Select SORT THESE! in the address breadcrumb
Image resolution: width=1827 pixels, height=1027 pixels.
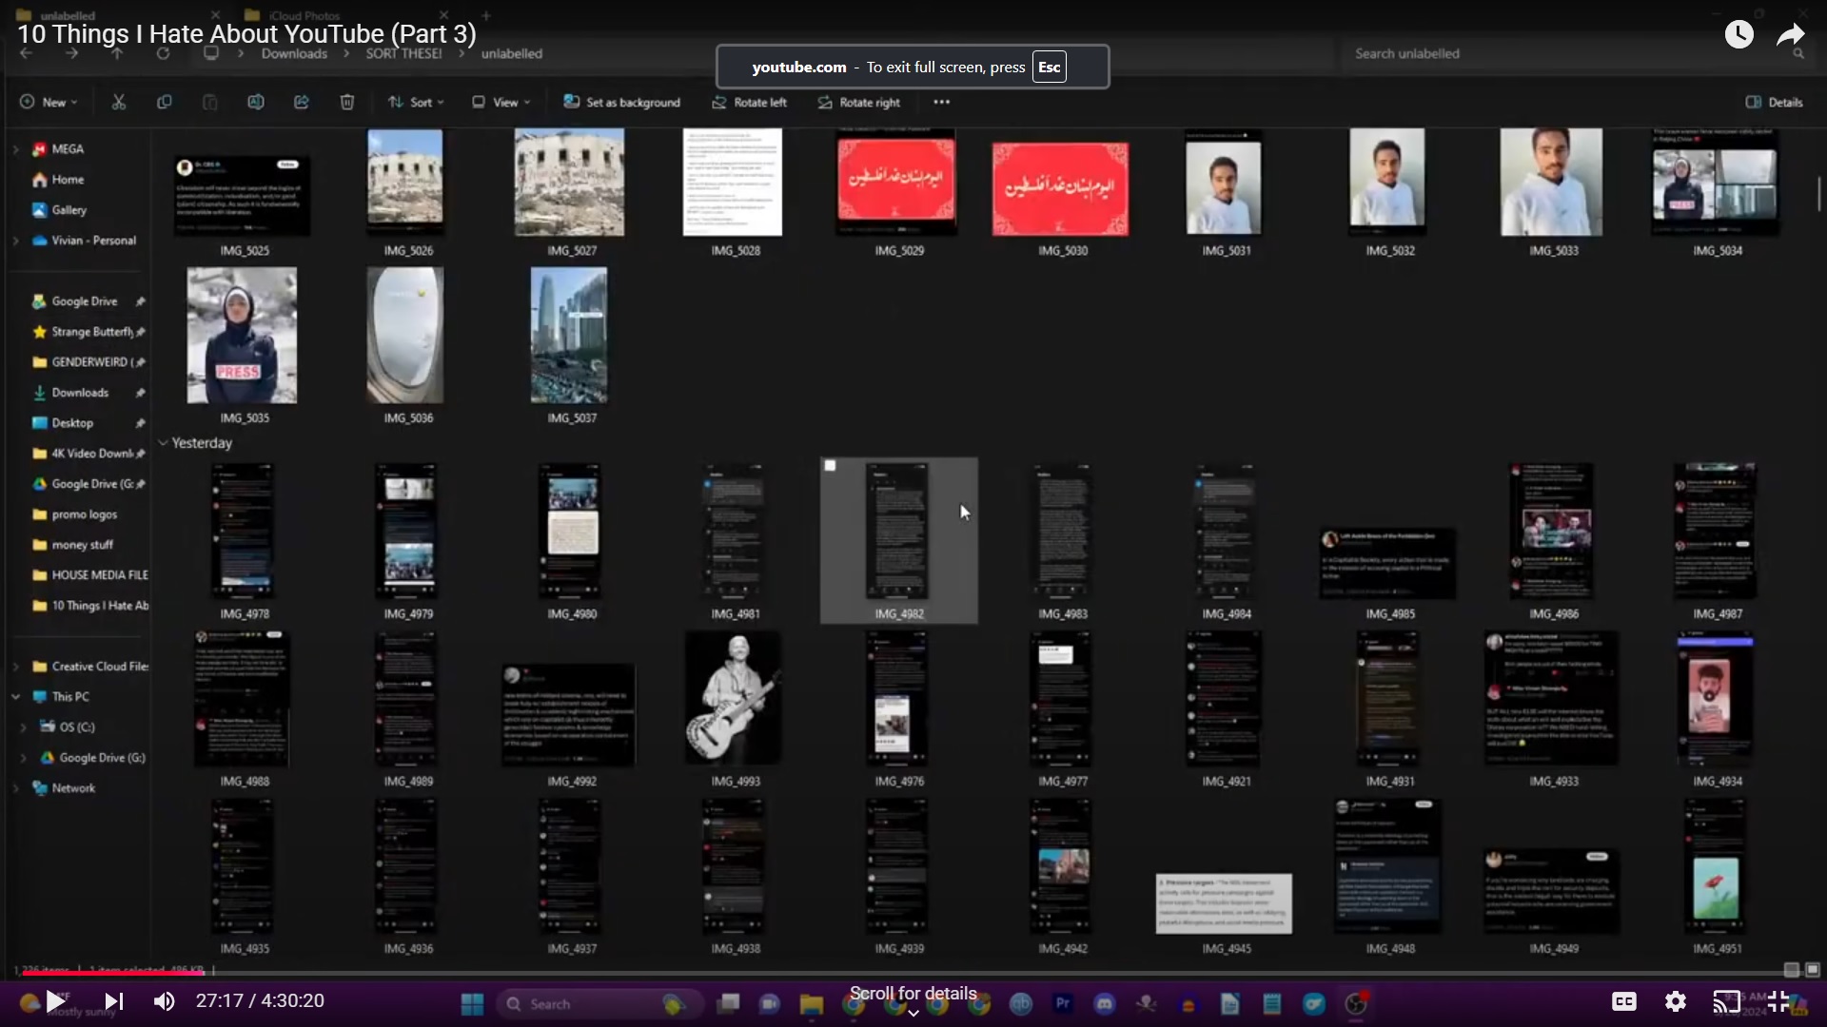point(403,53)
